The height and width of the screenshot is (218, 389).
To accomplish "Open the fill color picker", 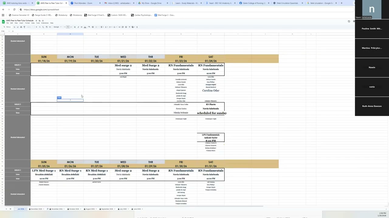I will (x=89, y=27).
